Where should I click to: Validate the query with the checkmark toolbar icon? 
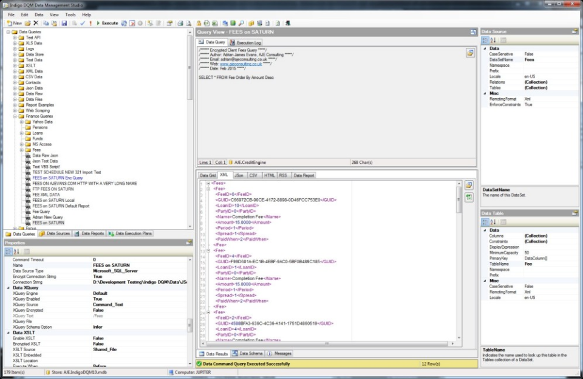tap(83, 22)
